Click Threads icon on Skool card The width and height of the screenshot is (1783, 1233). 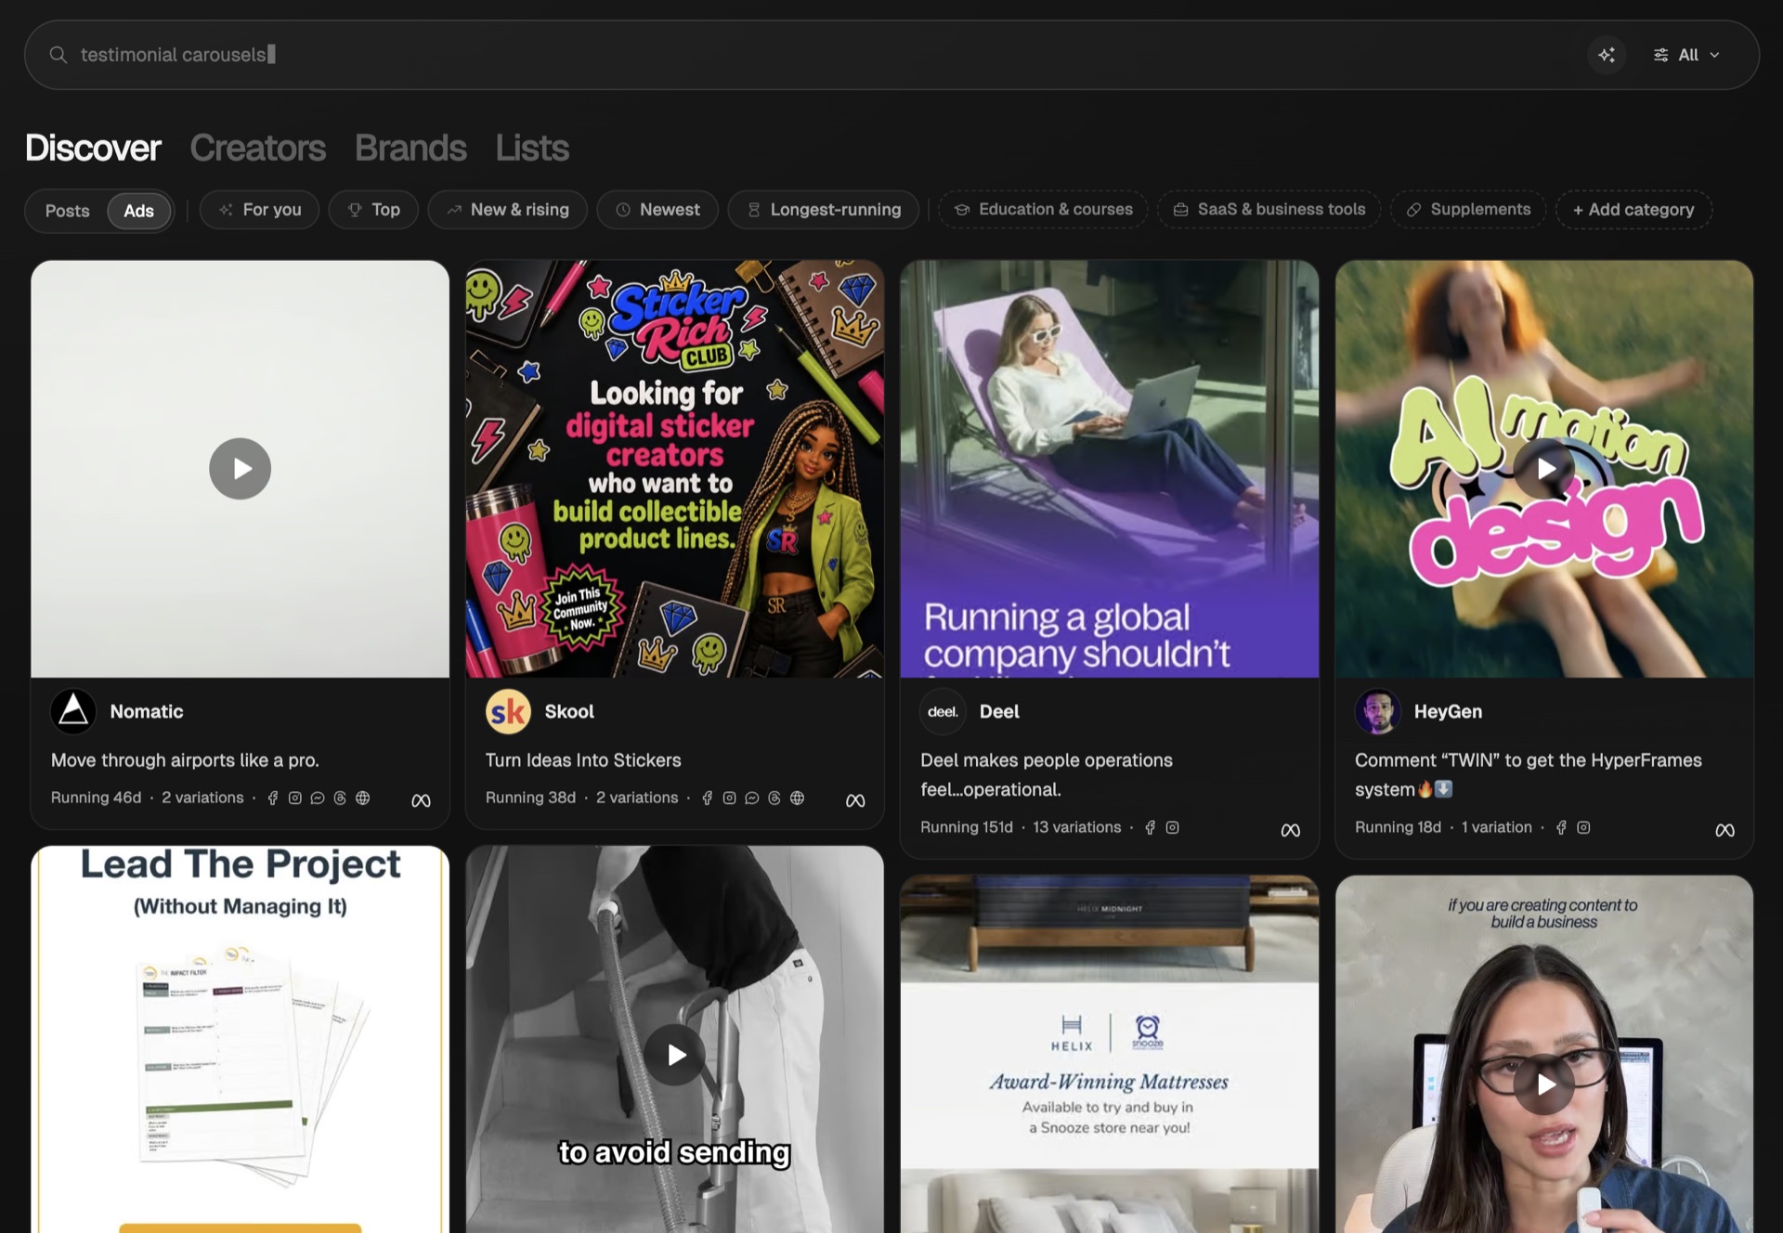[x=774, y=798]
